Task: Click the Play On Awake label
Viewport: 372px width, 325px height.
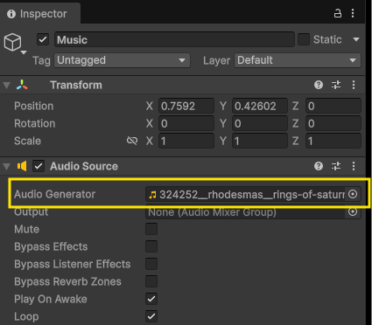Action: (51, 299)
